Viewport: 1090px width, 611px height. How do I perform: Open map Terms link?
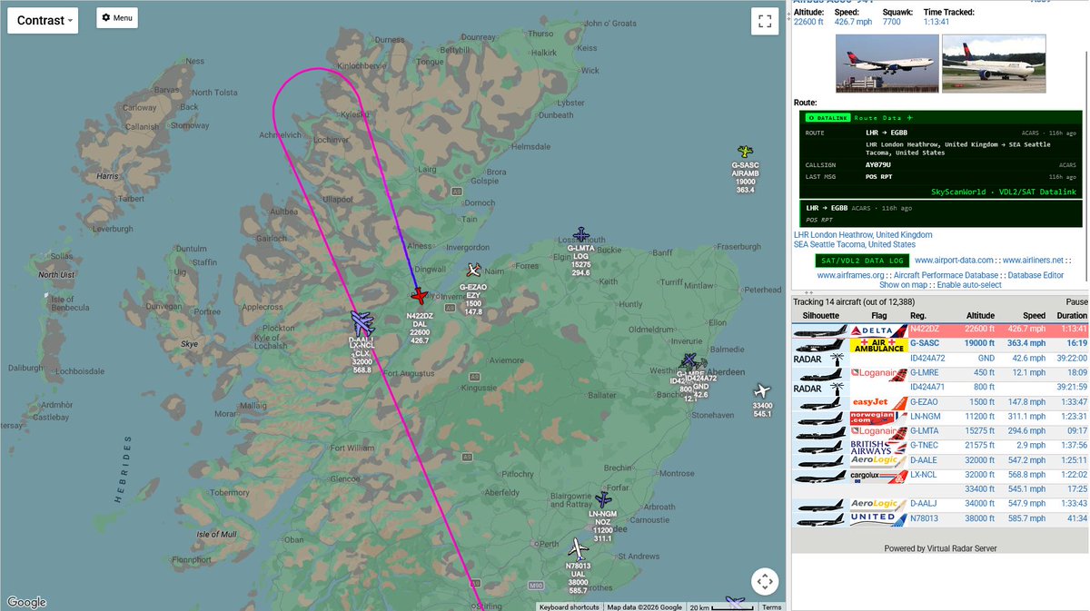click(771, 606)
